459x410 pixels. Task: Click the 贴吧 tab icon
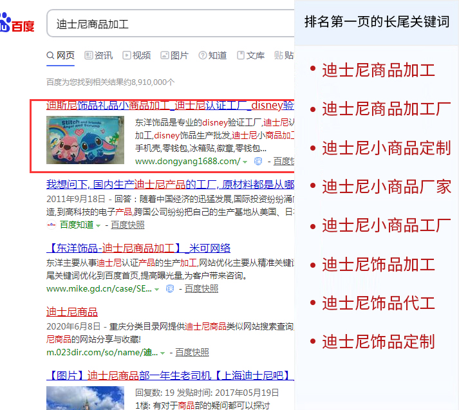pyautogui.click(x=278, y=55)
